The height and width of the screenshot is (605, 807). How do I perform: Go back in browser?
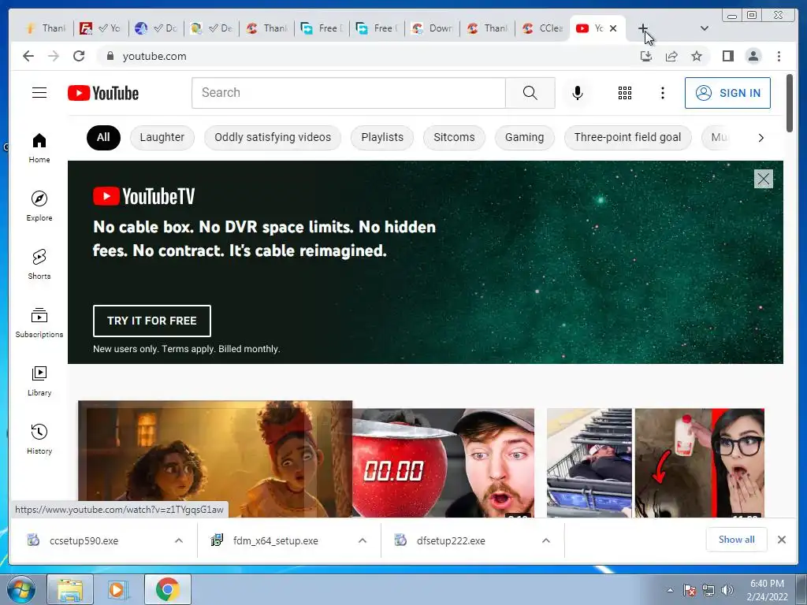(x=28, y=56)
